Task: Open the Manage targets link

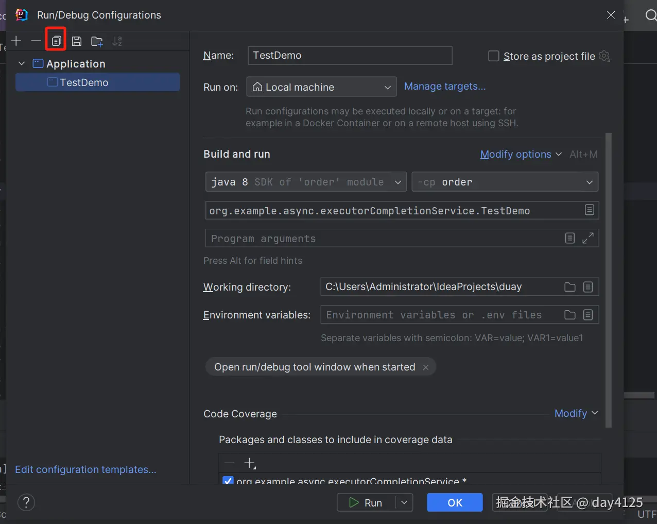Action: [445, 86]
